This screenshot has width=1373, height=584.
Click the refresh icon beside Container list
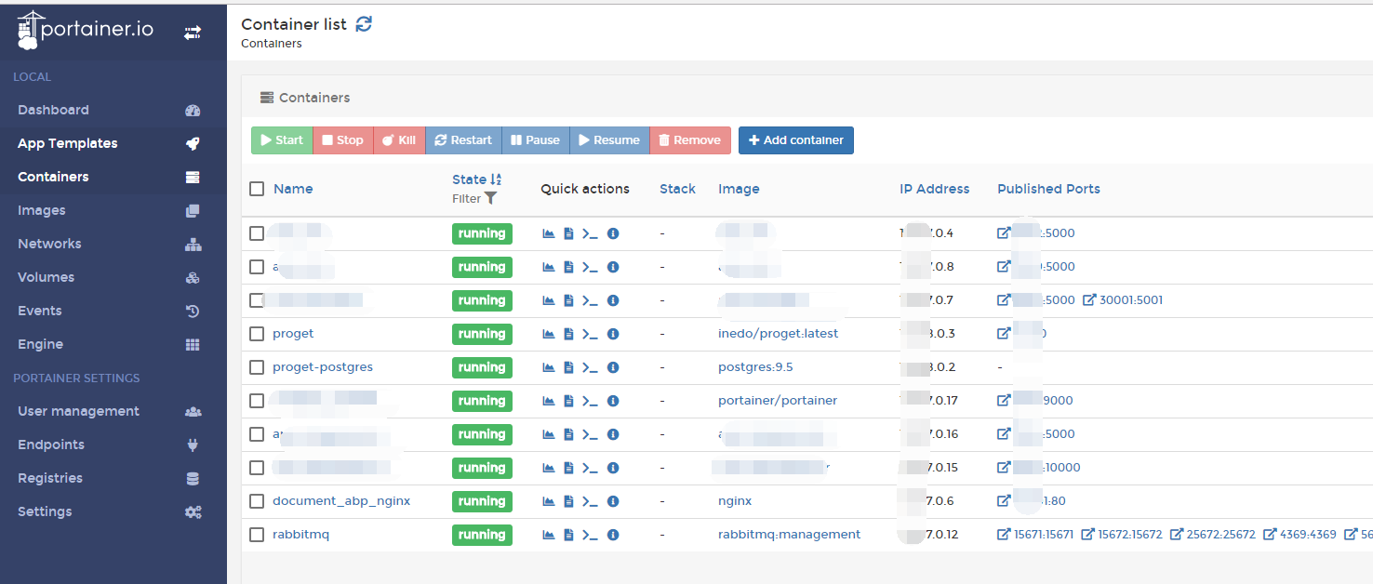pos(364,24)
